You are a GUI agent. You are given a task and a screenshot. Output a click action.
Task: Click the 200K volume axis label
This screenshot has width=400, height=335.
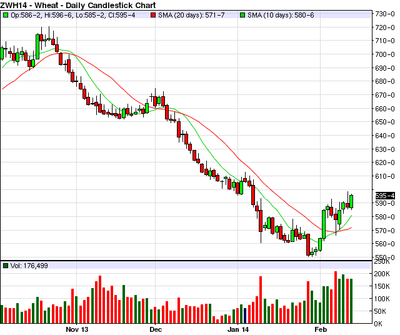382,274
